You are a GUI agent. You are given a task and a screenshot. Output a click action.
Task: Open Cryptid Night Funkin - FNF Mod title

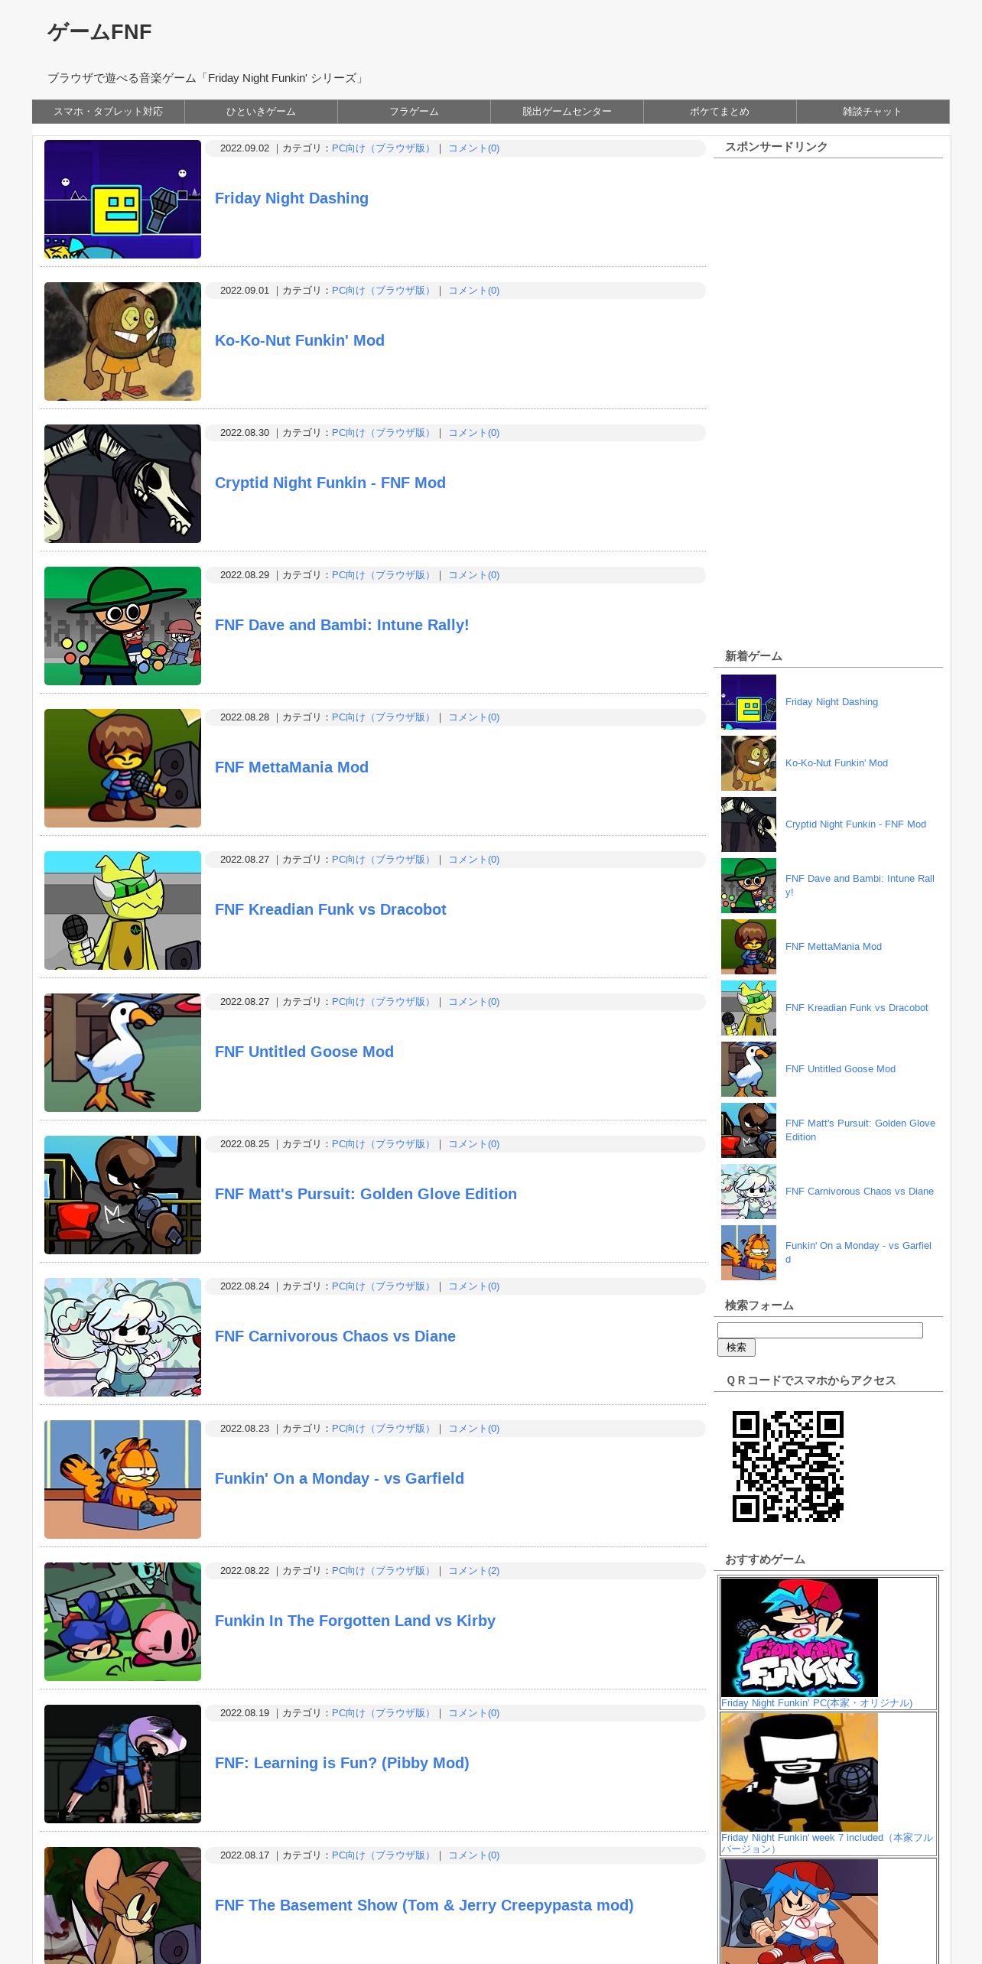pyautogui.click(x=330, y=483)
